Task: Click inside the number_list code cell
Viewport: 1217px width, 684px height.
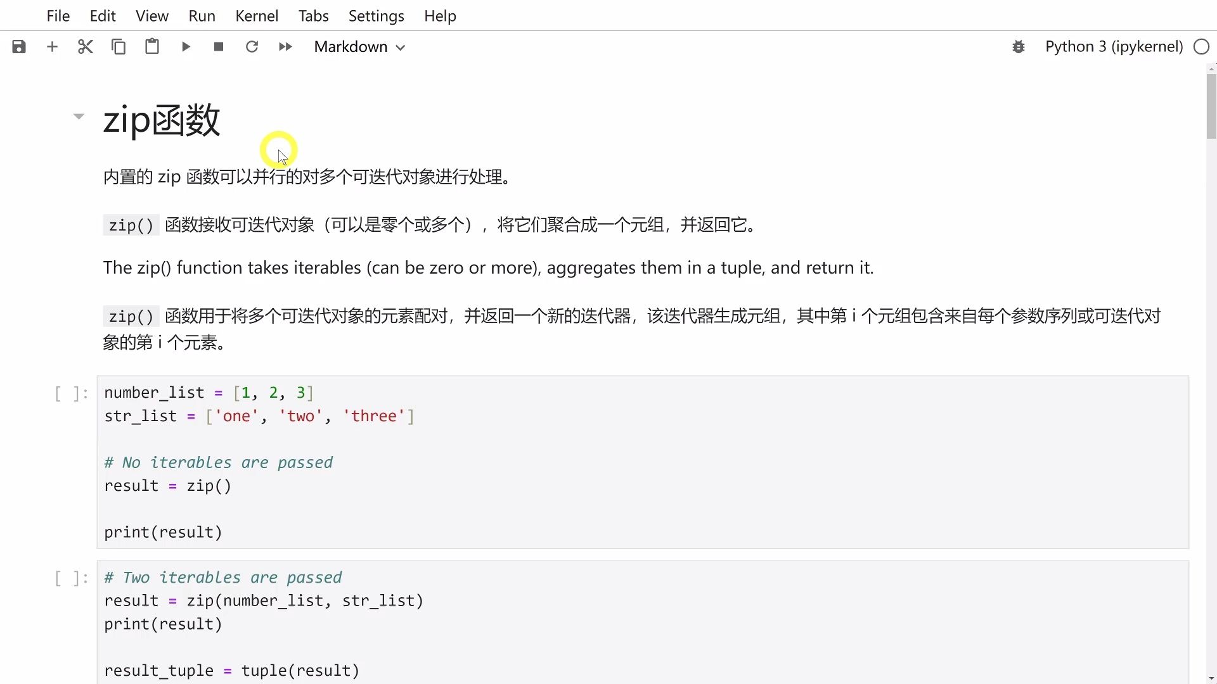Action: [x=643, y=462]
